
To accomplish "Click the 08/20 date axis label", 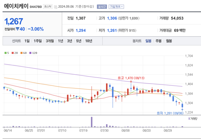I will tap(147, 131).
